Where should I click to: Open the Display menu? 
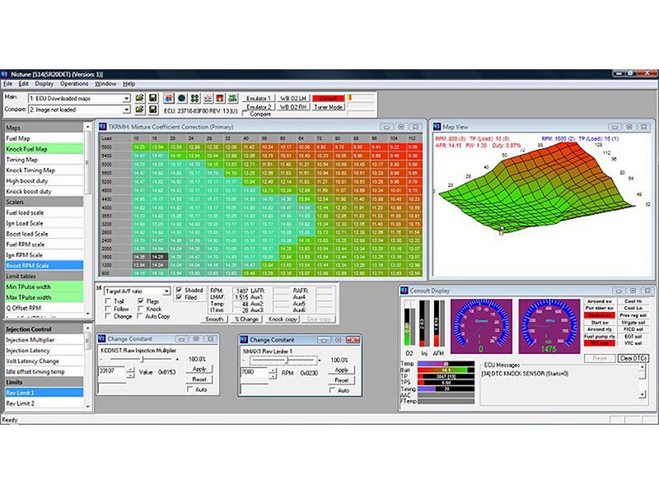44,83
